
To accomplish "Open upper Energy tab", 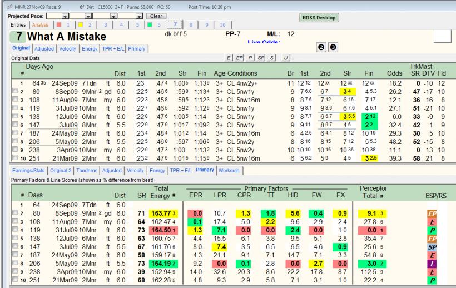I will click(x=90, y=49).
